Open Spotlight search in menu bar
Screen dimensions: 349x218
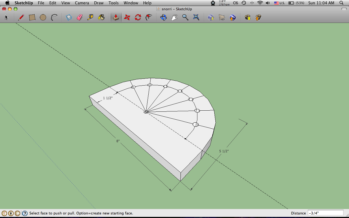tap(341, 3)
